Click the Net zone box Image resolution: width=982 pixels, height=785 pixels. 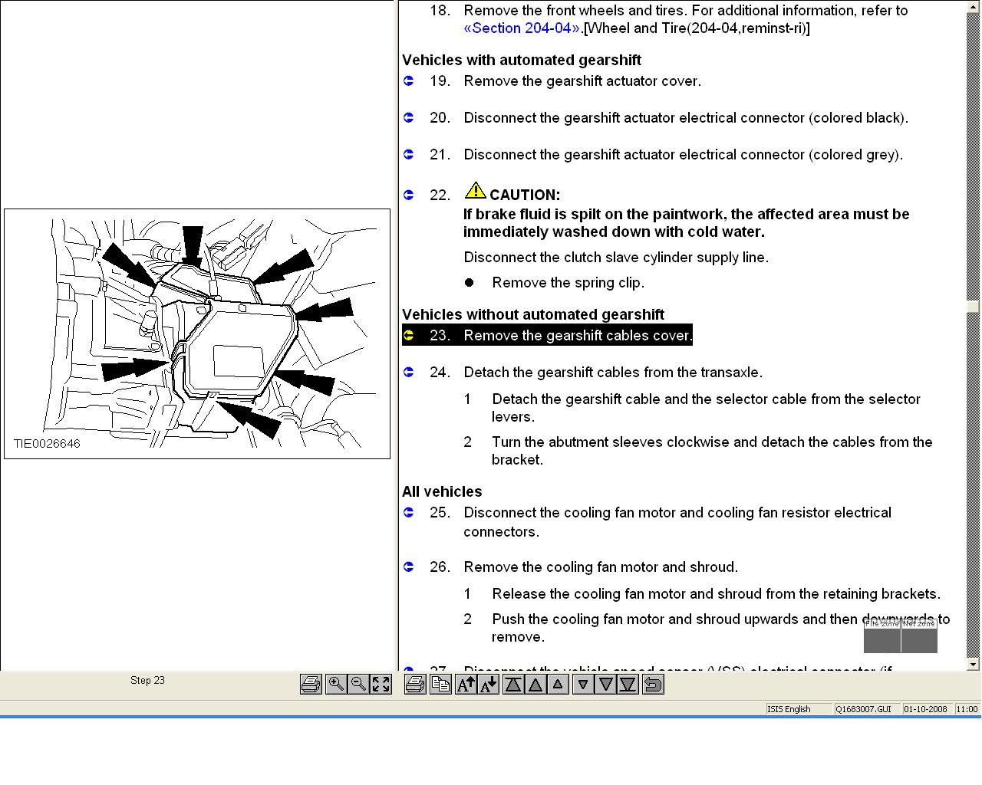919,637
